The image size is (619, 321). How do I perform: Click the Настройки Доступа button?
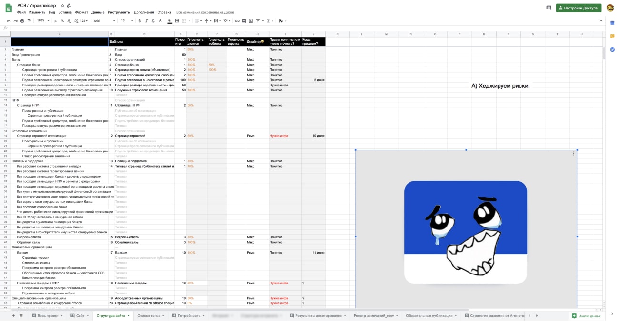pyautogui.click(x=578, y=8)
